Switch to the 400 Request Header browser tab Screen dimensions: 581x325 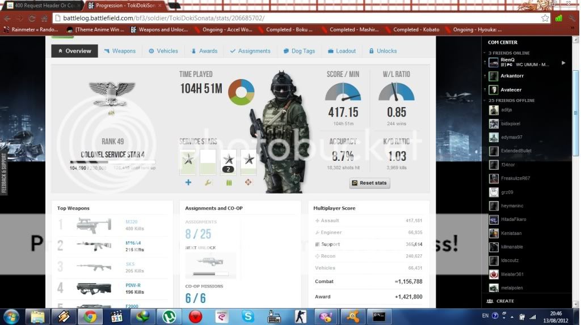coord(43,6)
